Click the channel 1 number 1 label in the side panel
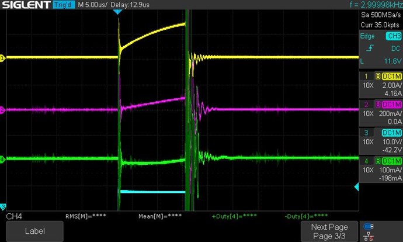The width and height of the screenshot is (403, 242). point(366,76)
